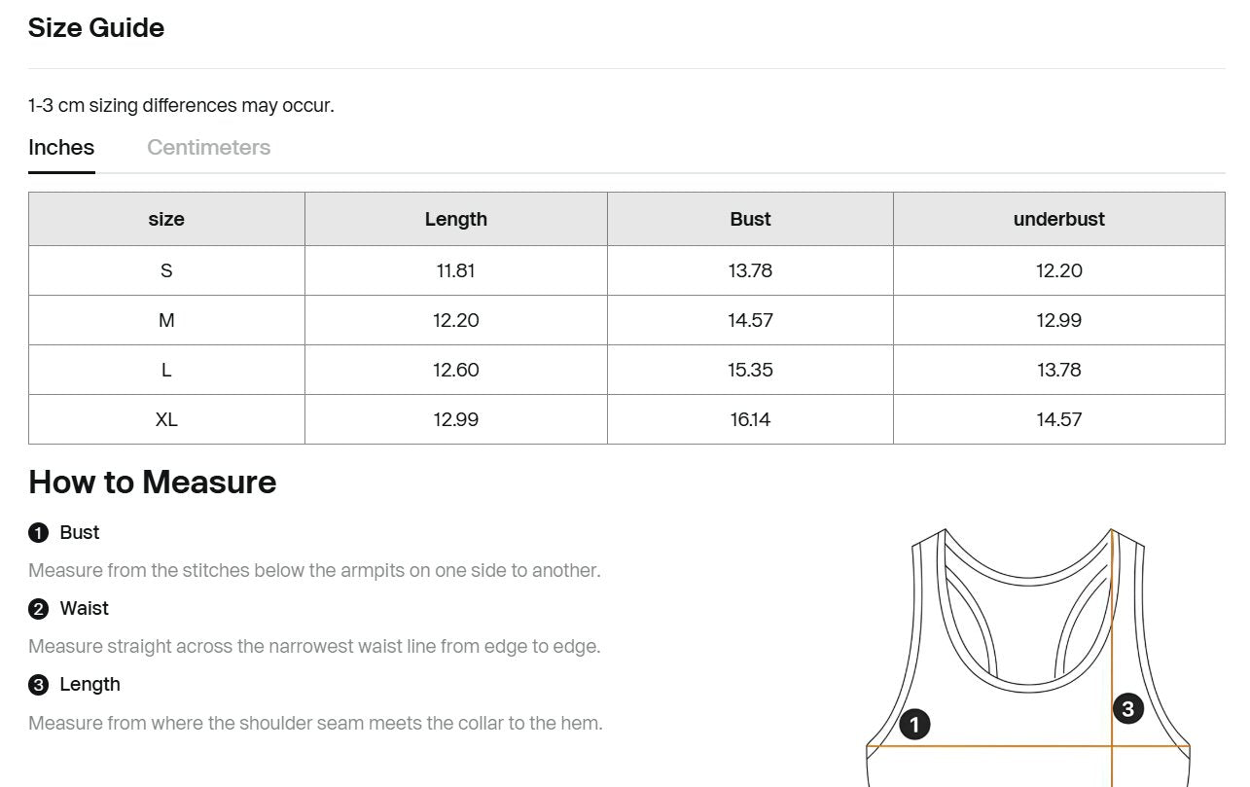
Task: Click the number 3 Length list icon
Action: (38, 685)
